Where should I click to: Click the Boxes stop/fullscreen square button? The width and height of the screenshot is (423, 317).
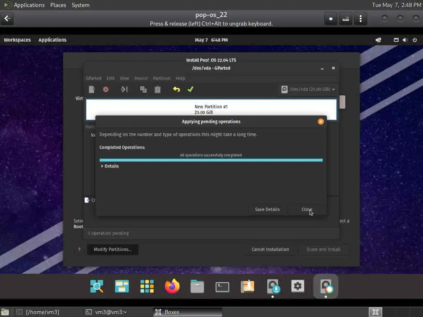[x=331, y=19]
